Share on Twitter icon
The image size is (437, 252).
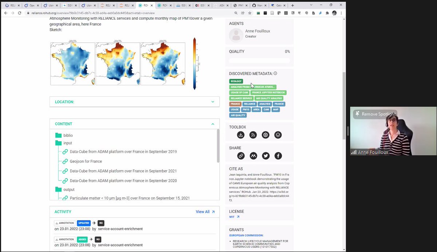pyautogui.click(x=265, y=156)
